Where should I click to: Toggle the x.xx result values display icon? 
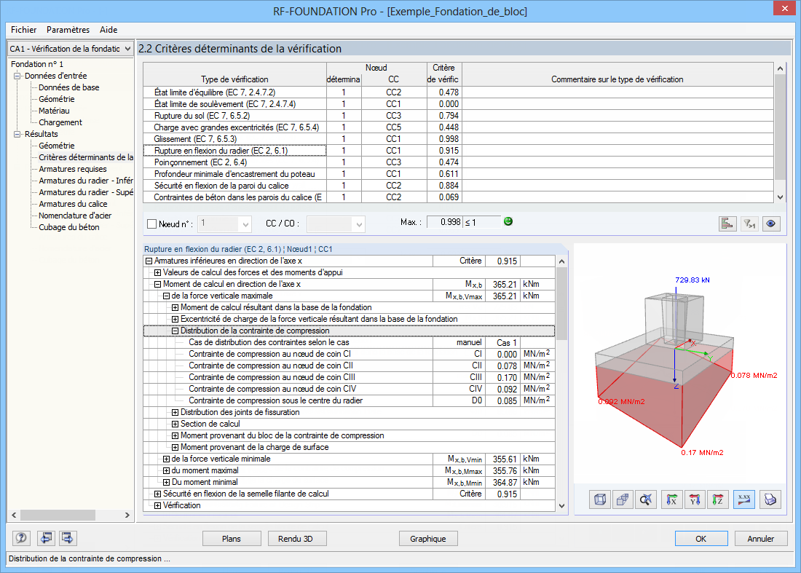click(x=744, y=499)
